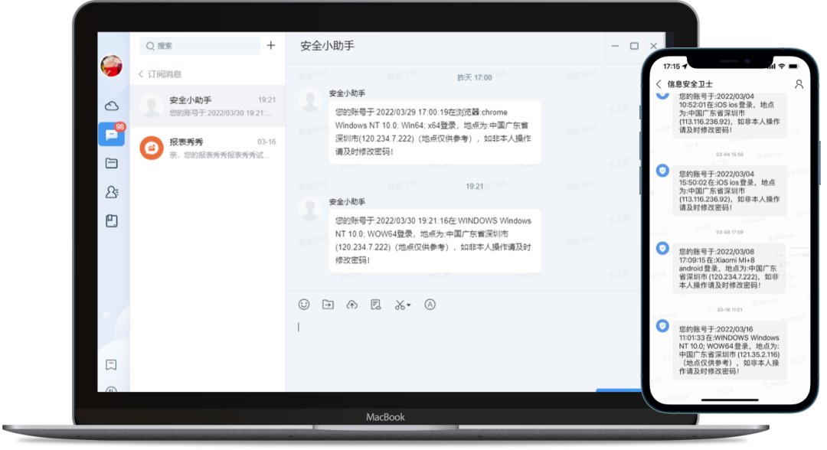This screenshot has height=450, width=827.
Task: Open the contacts icon in sidebar
Action: pyautogui.click(x=111, y=192)
